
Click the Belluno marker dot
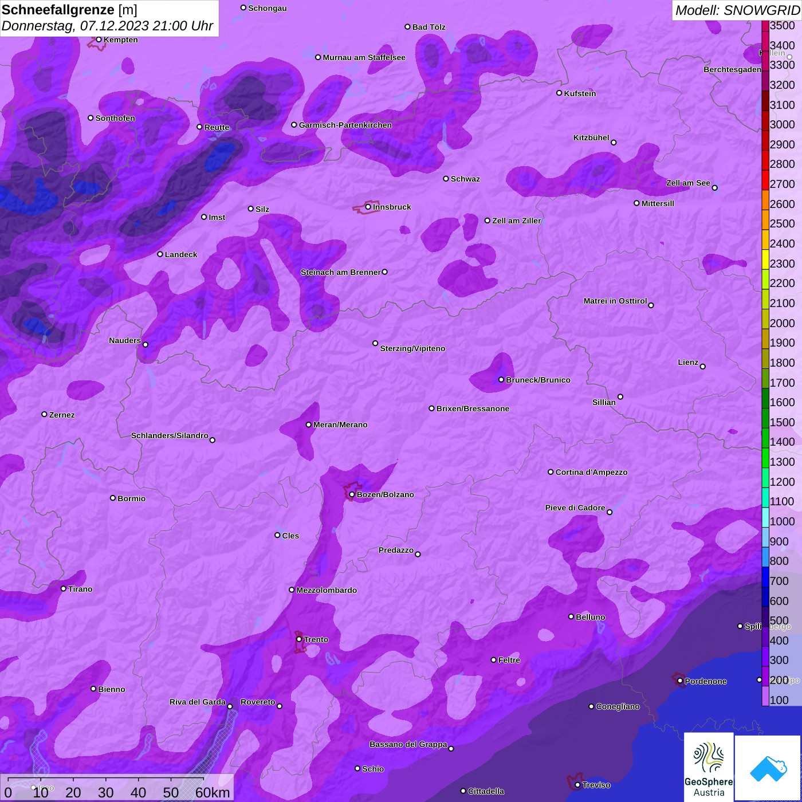pos(571,616)
